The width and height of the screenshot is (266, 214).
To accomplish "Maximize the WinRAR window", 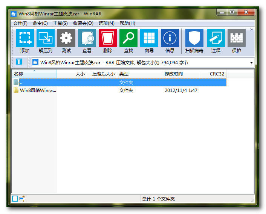I will [x=232, y=12].
